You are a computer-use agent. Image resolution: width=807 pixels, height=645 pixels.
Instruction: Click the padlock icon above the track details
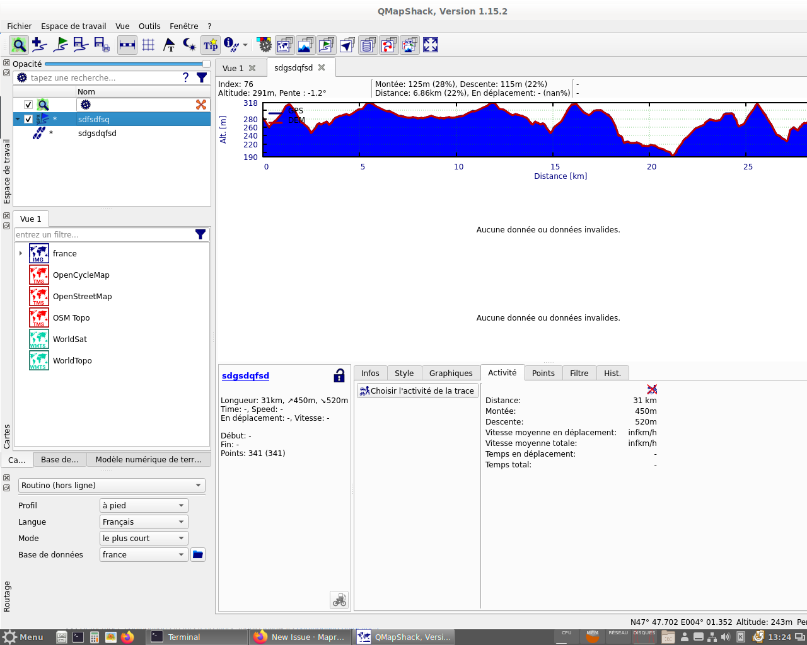point(339,375)
